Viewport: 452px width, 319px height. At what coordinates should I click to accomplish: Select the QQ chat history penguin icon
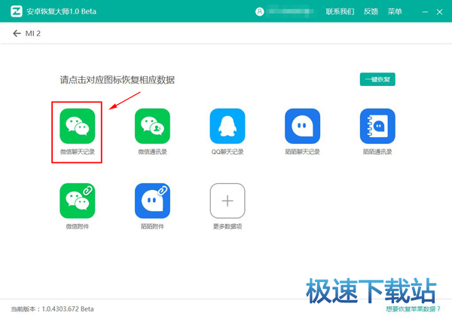(228, 126)
